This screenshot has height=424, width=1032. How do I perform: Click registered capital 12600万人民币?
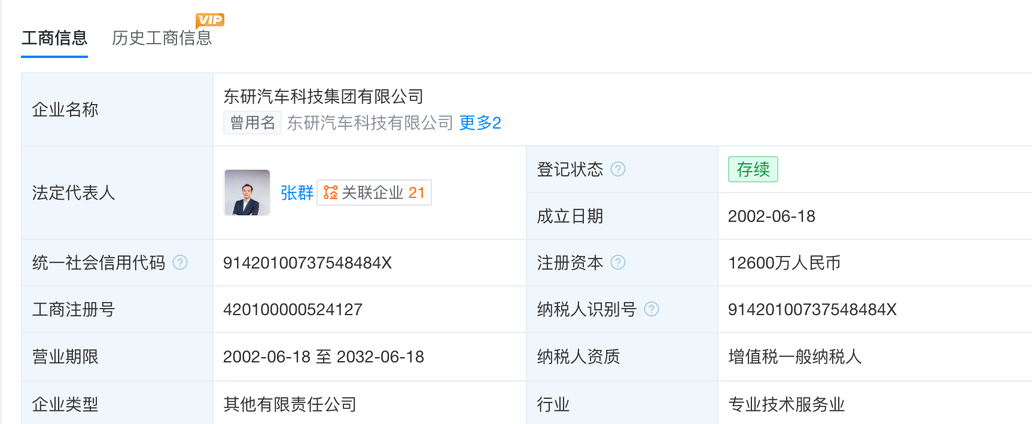tap(784, 263)
